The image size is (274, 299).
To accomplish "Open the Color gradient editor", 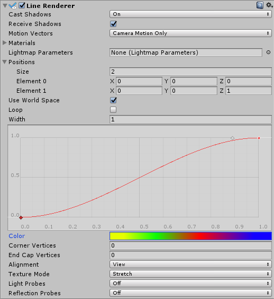I will (190, 236).
